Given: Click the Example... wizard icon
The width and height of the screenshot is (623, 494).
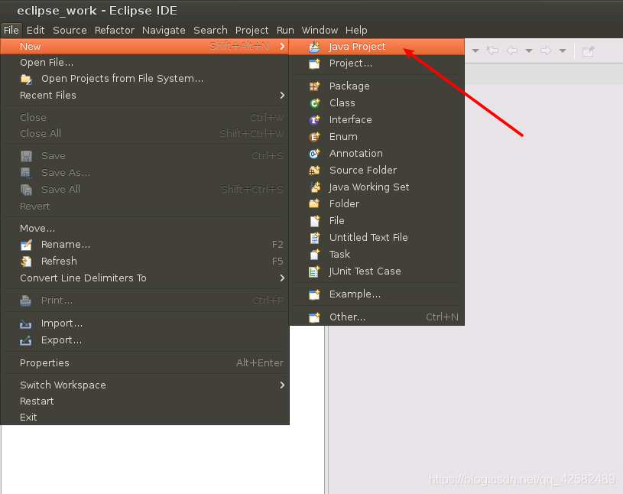Looking at the screenshot, I should point(314,294).
